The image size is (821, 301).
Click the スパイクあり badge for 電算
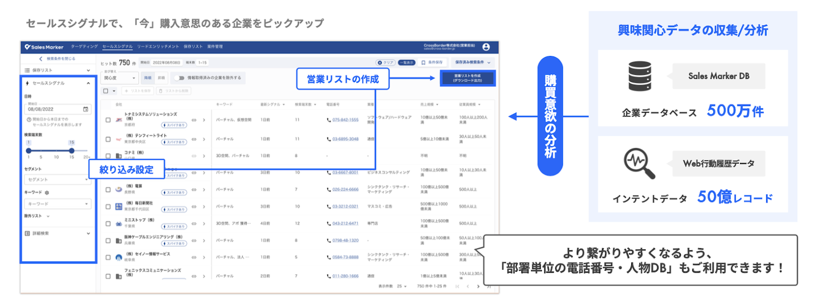coord(174,193)
